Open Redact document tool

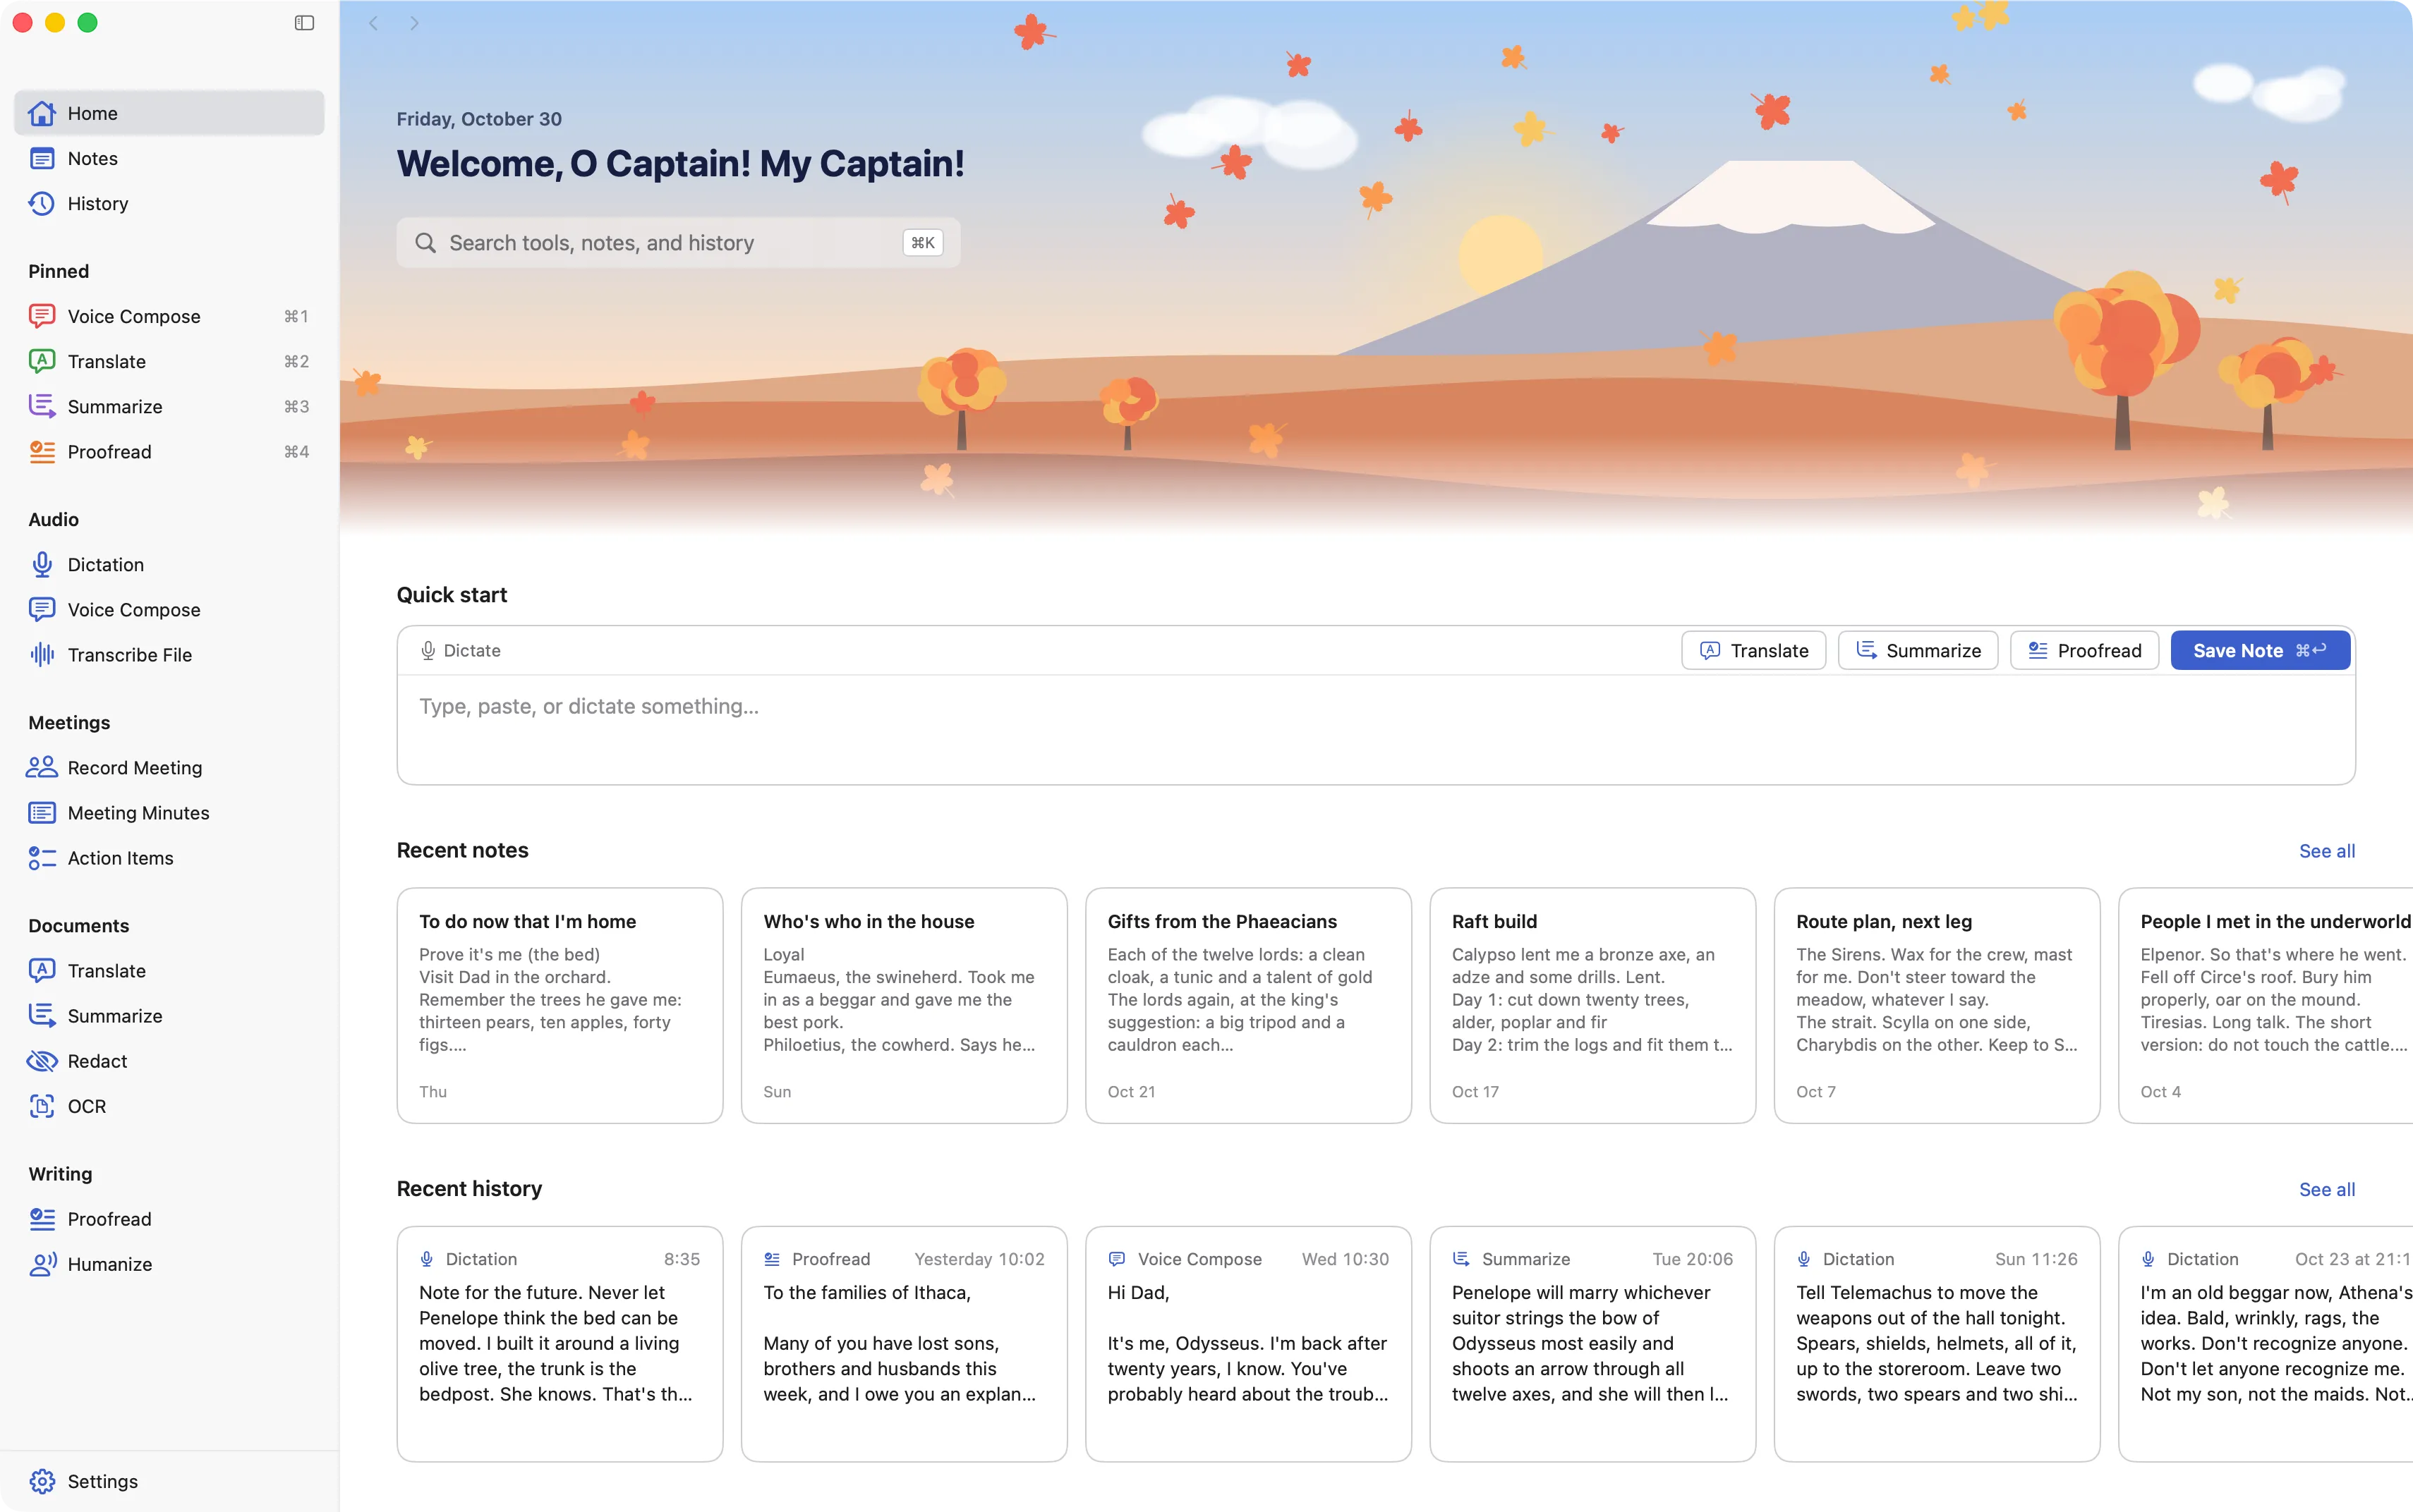tap(169, 1060)
